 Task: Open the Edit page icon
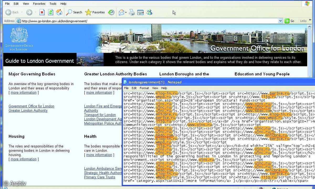(140, 12)
